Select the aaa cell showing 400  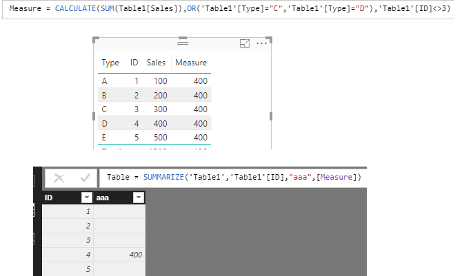point(119,255)
